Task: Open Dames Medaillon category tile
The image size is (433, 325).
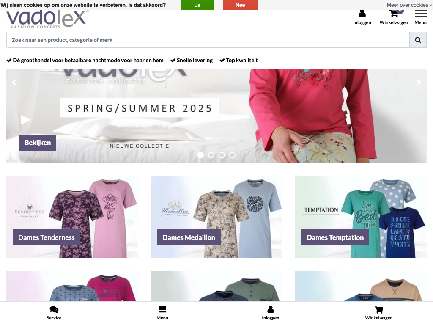Action: (216, 217)
